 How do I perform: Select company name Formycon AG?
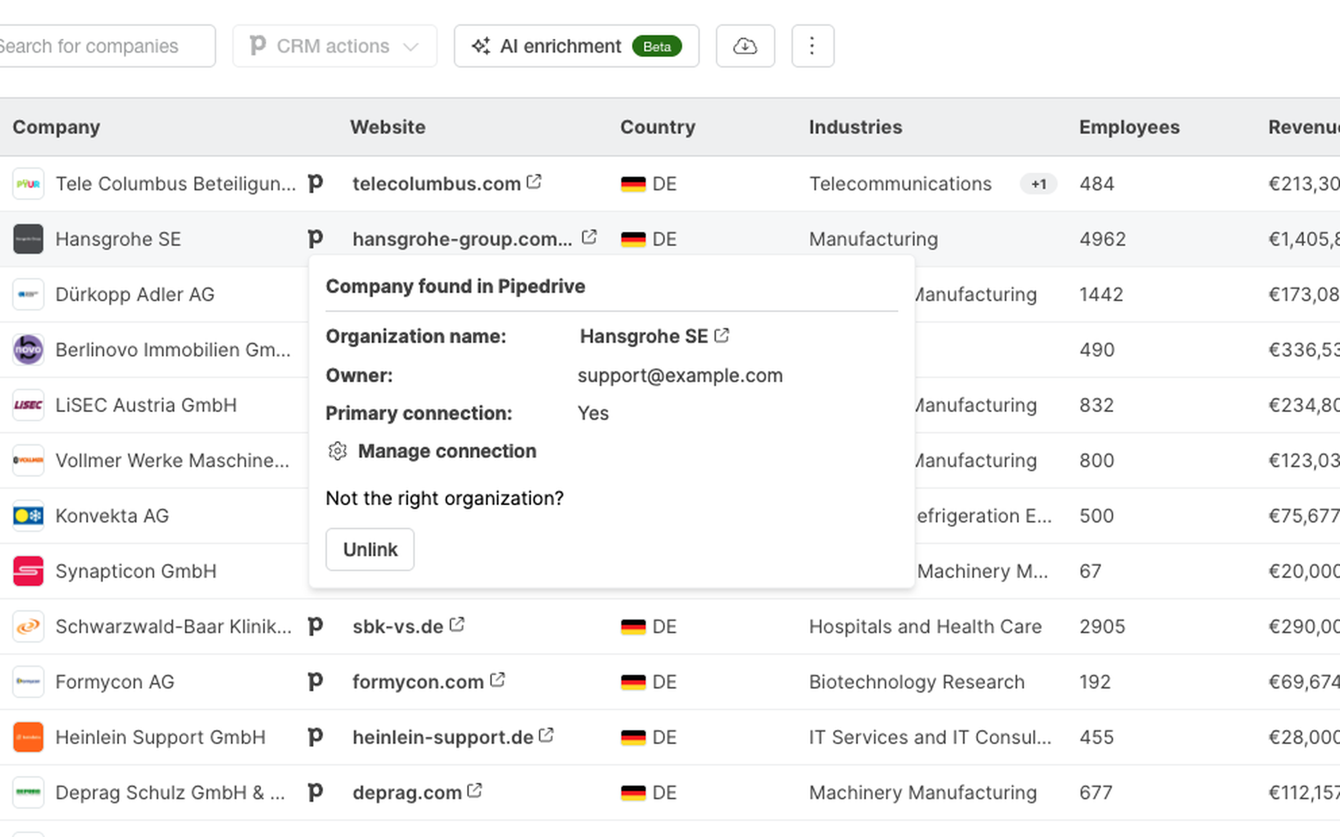pyautogui.click(x=115, y=682)
